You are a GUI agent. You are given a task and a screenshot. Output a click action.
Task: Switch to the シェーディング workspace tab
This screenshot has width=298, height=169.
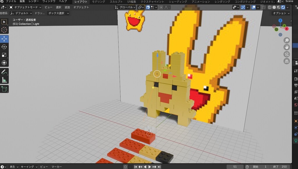(x=178, y=2)
